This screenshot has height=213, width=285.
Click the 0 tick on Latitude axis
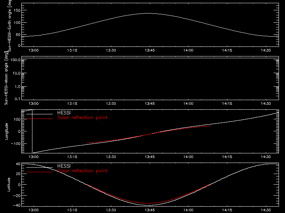click(x=19, y=185)
